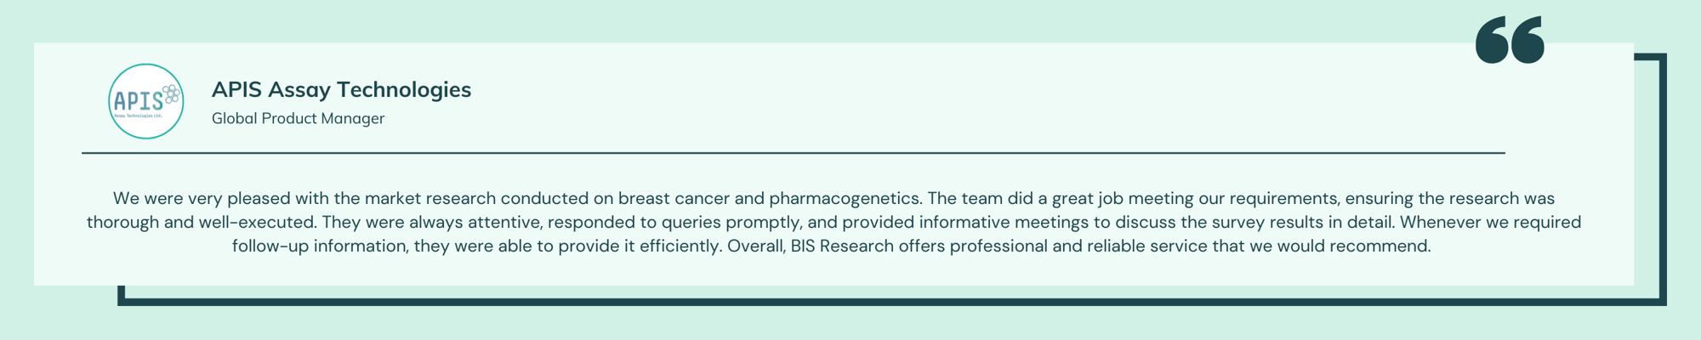
Task: Click the tiny Assay Technologies Ltd. logo caption
Action: point(138,116)
